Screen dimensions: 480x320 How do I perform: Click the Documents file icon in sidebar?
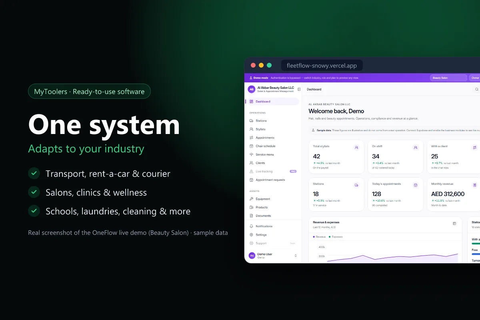click(x=252, y=216)
